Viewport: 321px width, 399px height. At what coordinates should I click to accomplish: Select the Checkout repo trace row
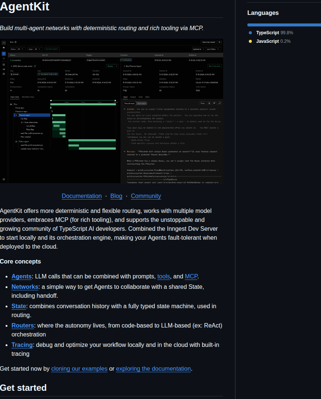(x=21, y=111)
